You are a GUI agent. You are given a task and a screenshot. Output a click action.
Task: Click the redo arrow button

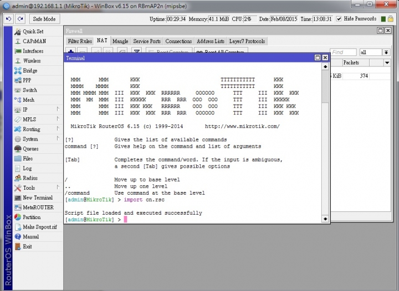coord(20,19)
